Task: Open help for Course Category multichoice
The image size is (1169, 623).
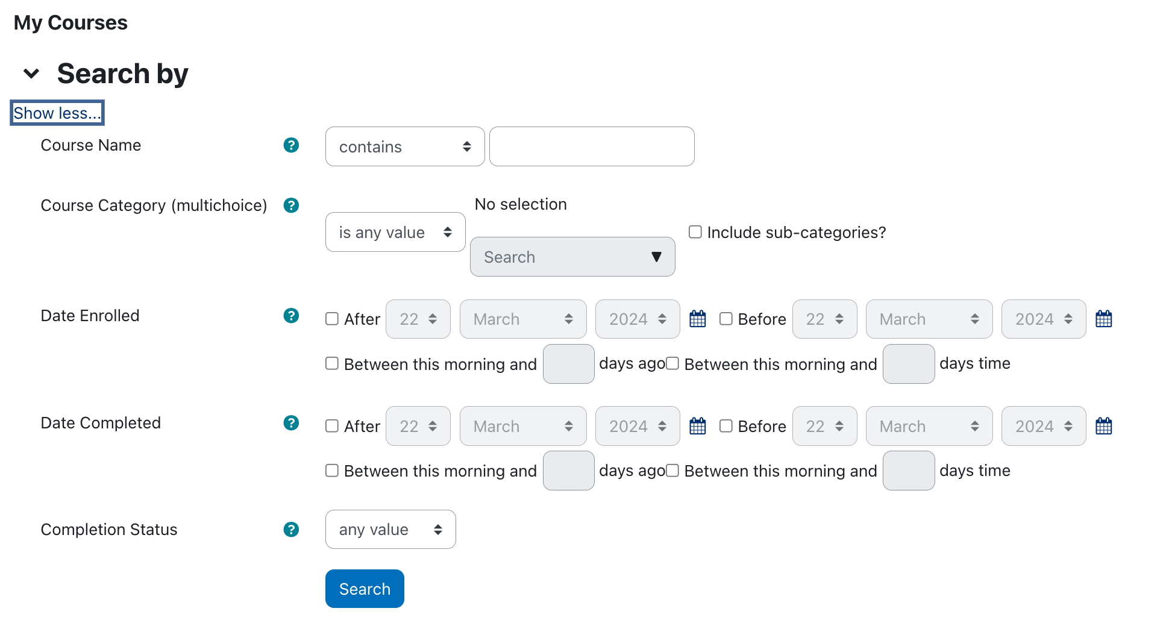Action: pyautogui.click(x=291, y=205)
